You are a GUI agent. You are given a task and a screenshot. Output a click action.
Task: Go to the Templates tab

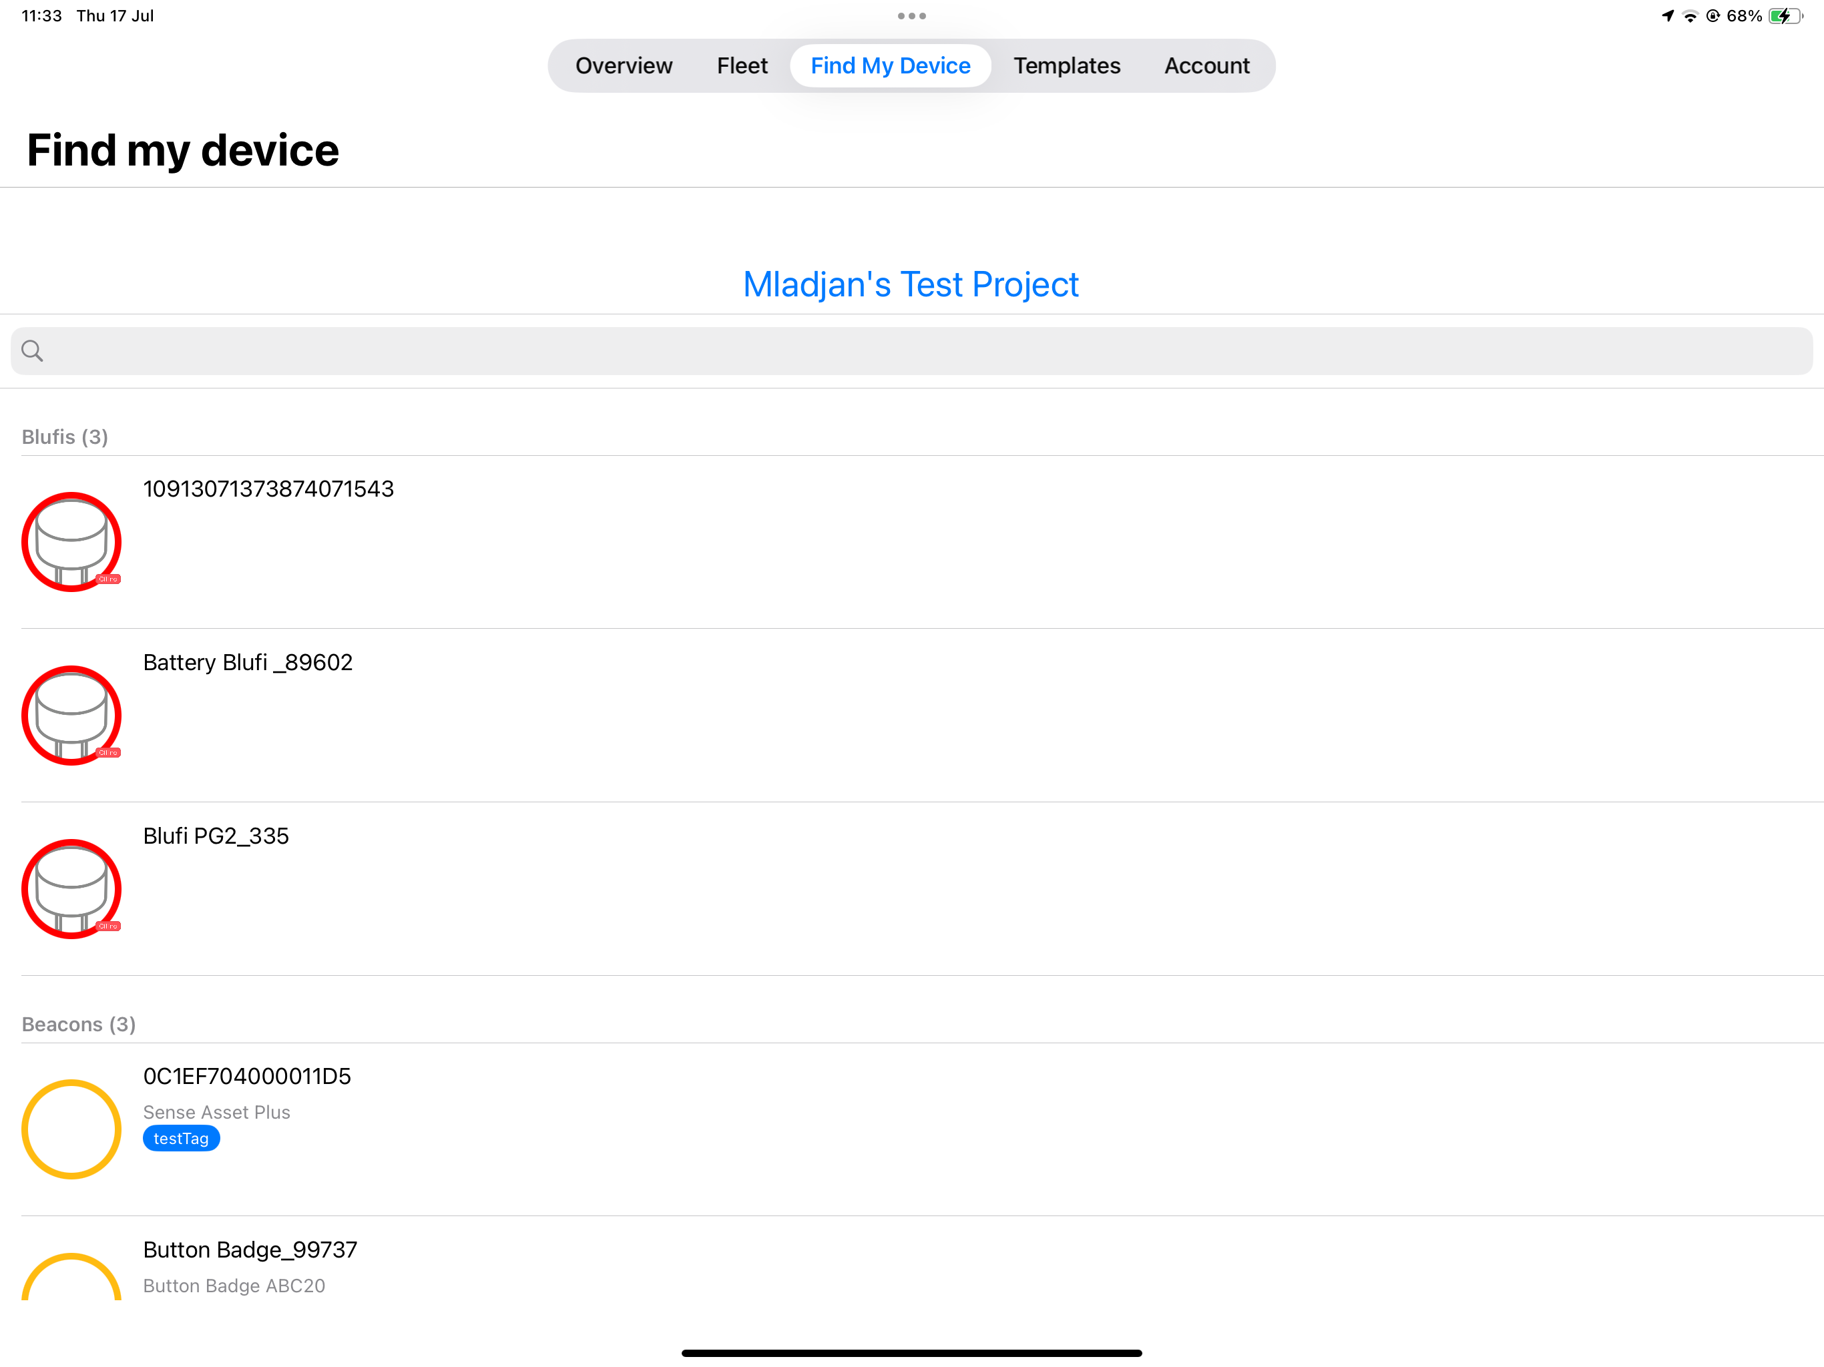coord(1066,66)
